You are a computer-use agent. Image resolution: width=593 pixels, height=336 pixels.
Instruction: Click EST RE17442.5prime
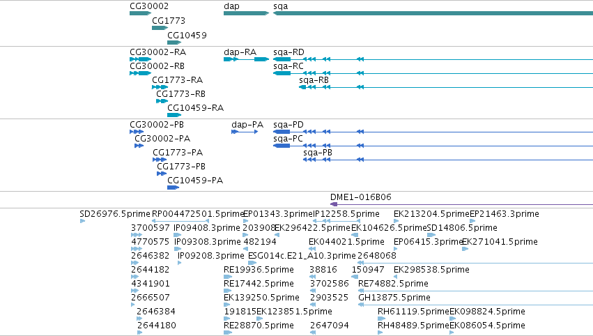(259, 284)
